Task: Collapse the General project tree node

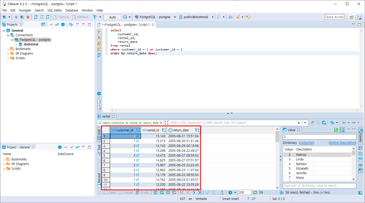Action: click(x=4, y=31)
